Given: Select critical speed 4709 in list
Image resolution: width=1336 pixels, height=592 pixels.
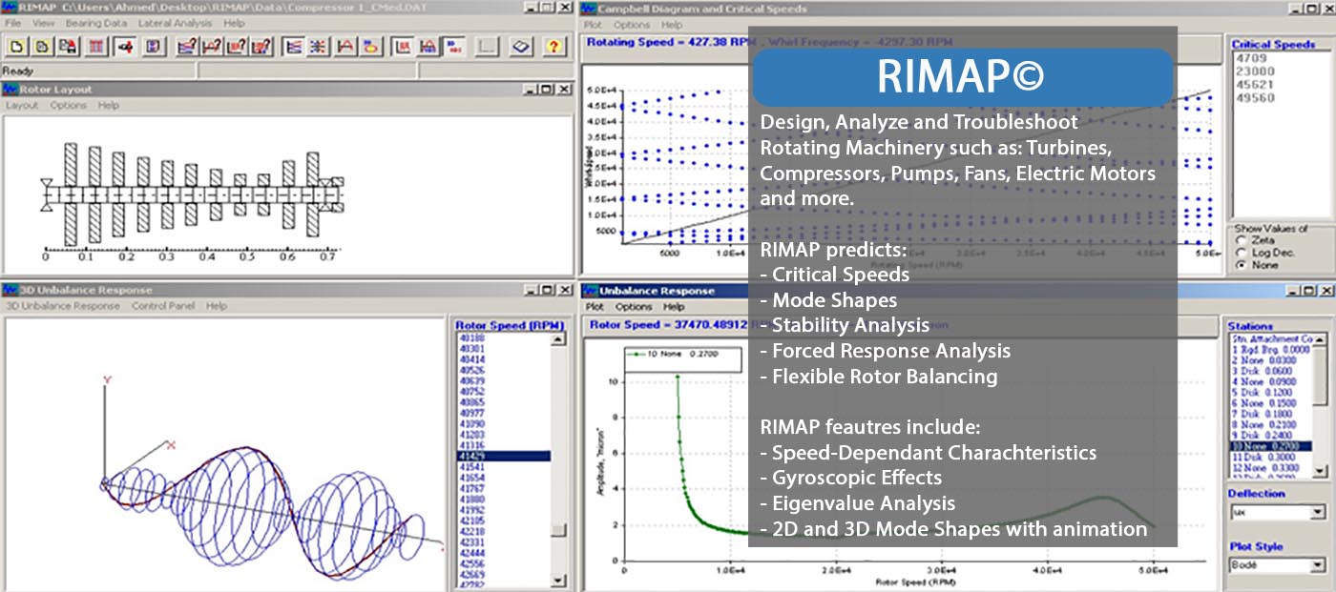Looking at the screenshot, I should (x=1251, y=58).
